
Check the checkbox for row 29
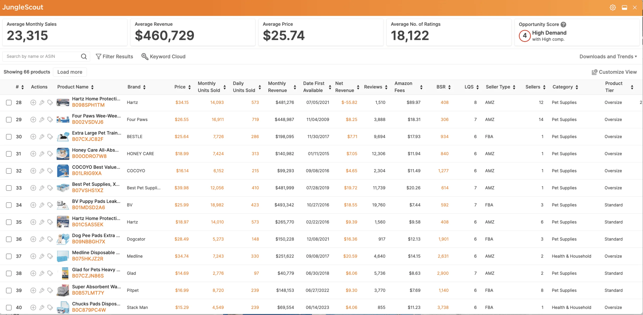[x=9, y=119]
